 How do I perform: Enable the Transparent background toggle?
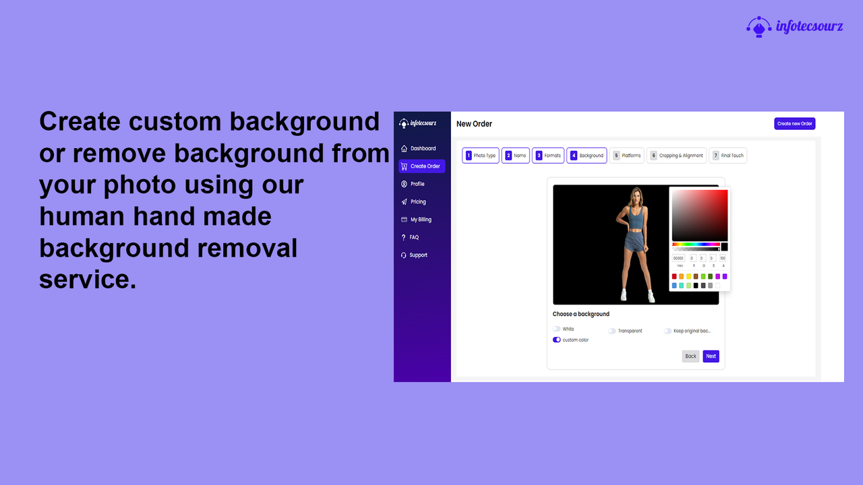click(x=612, y=331)
